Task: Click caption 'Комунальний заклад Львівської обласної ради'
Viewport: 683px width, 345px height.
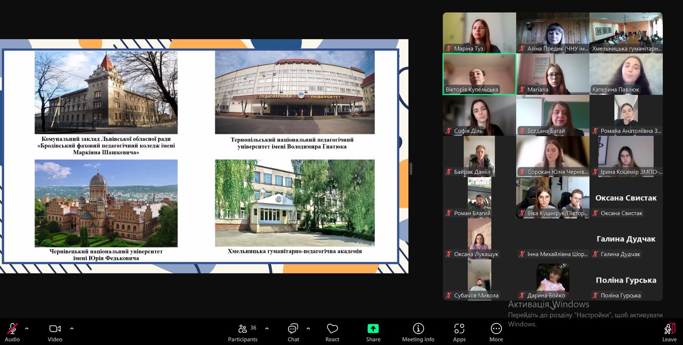Action: pyautogui.click(x=106, y=139)
